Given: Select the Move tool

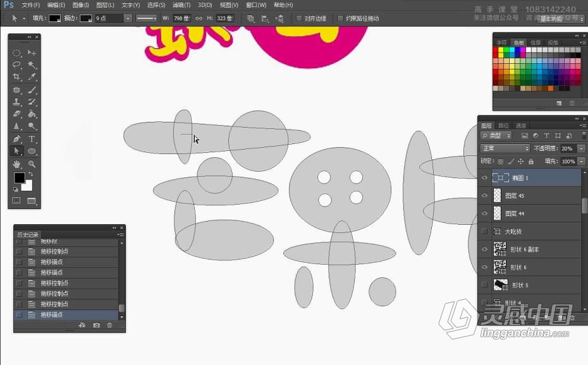Looking at the screenshot, I should click(32, 53).
